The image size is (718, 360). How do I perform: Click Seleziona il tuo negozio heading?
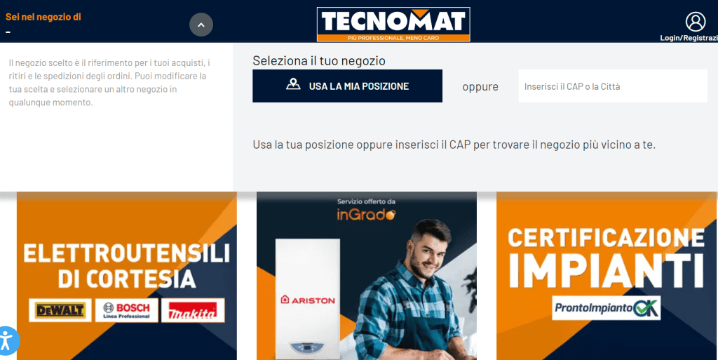[x=319, y=60]
